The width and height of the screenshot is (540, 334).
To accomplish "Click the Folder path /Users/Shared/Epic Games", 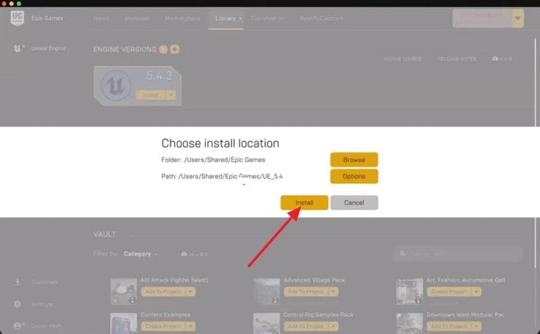I will coord(224,160).
